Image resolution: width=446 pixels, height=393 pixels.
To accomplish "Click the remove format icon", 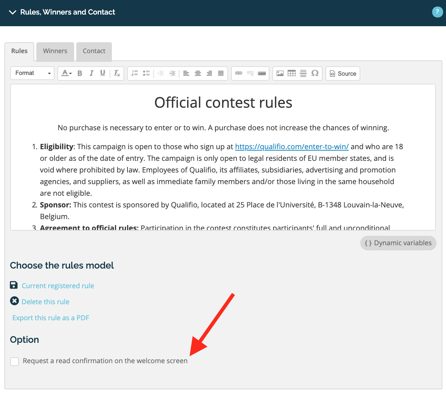I will tap(117, 73).
